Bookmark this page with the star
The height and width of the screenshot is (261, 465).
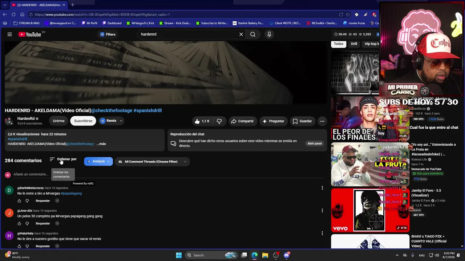348,14
